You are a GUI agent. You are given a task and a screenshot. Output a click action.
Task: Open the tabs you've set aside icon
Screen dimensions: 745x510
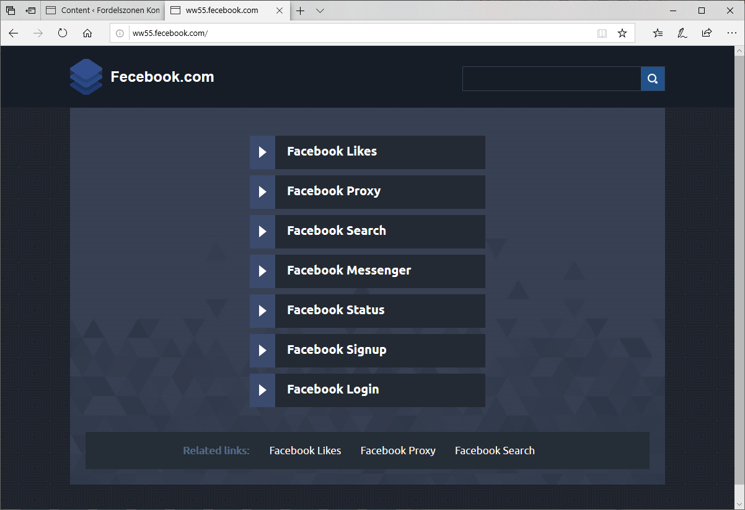pyautogui.click(x=11, y=11)
